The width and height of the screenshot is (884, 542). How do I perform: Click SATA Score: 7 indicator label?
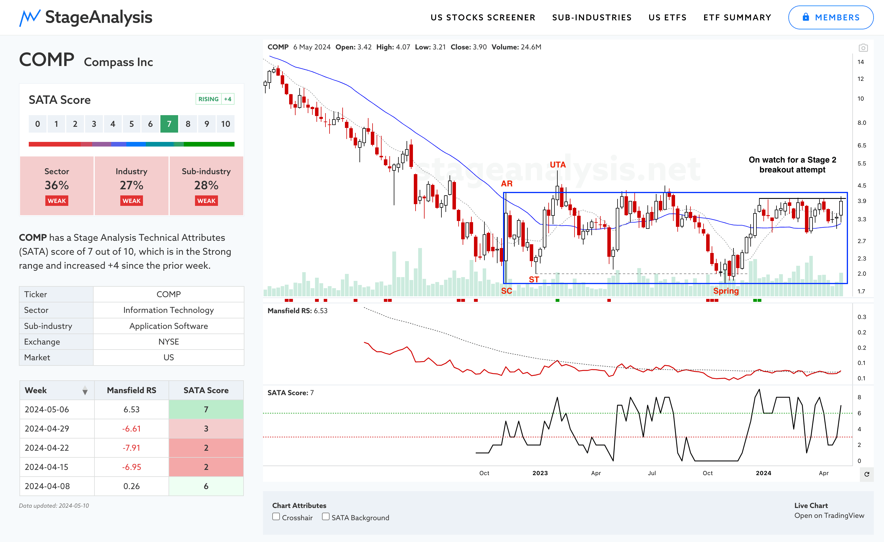(x=291, y=393)
